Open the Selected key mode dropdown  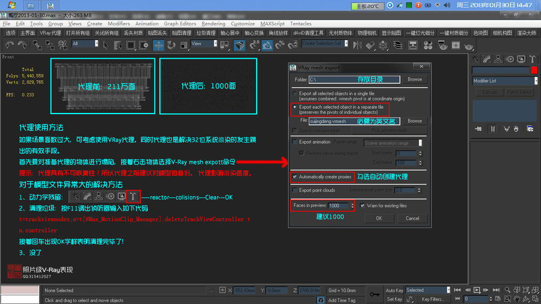point(428,290)
